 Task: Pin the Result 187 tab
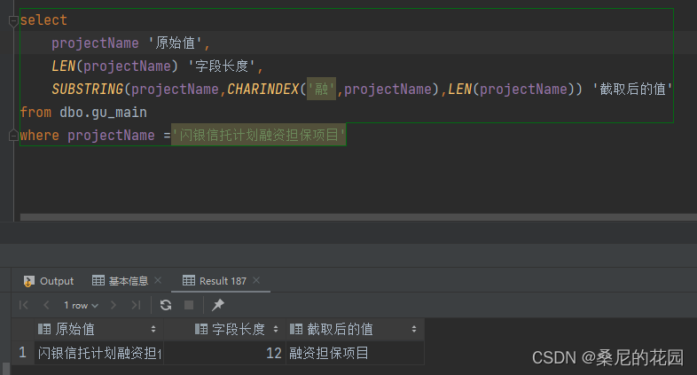[x=218, y=305]
